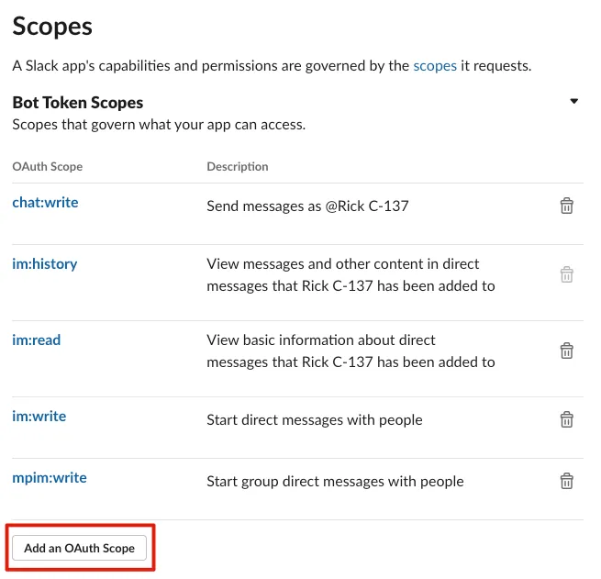Open the chat:write scope link

click(x=45, y=202)
